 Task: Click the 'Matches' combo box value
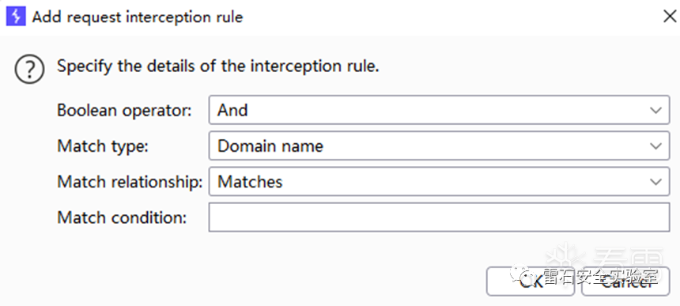tap(250, 182)
